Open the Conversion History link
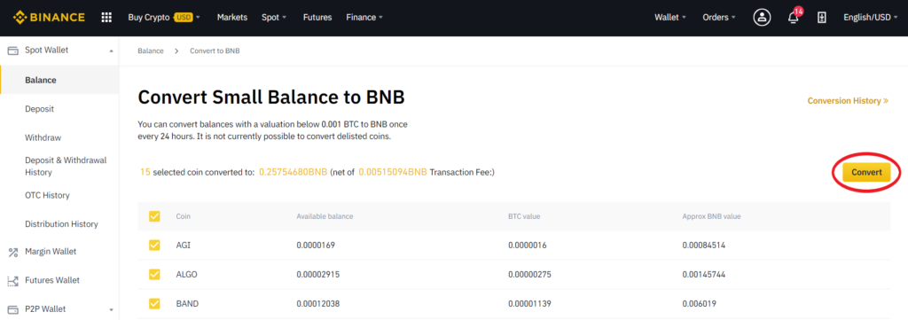Viewport: 908px width, 320px height. tap(848, 101)
